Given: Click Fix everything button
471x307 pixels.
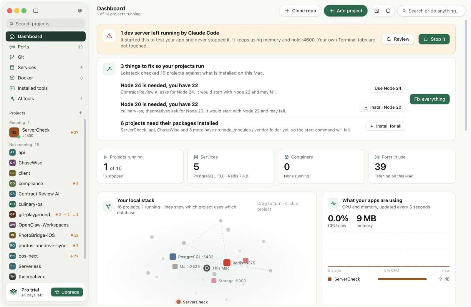Looking at the screenshot, I should 429,99.
